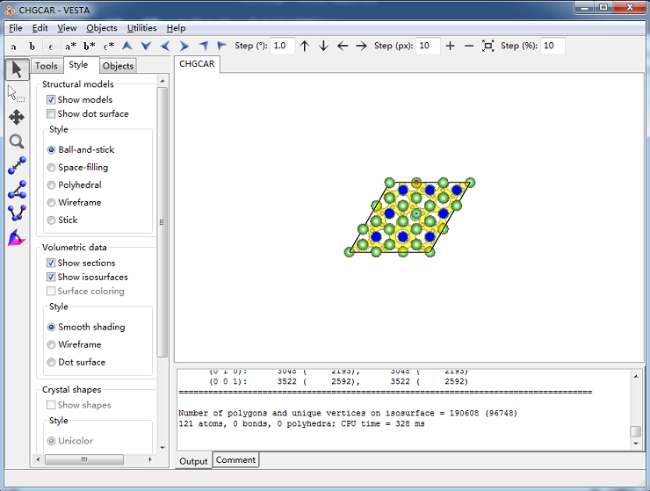
Task: Click the Step (px) input field
Action: point(428,46)
